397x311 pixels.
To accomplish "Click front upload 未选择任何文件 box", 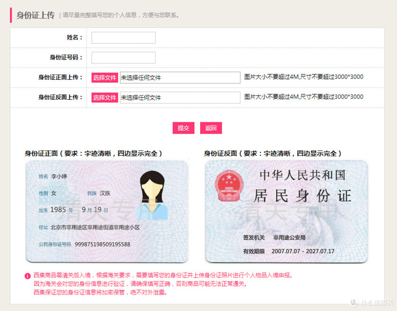I will point(180,78).
